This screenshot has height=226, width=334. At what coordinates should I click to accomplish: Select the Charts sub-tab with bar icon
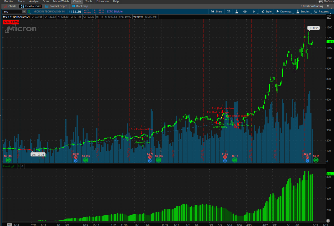(x=10, y=6)
